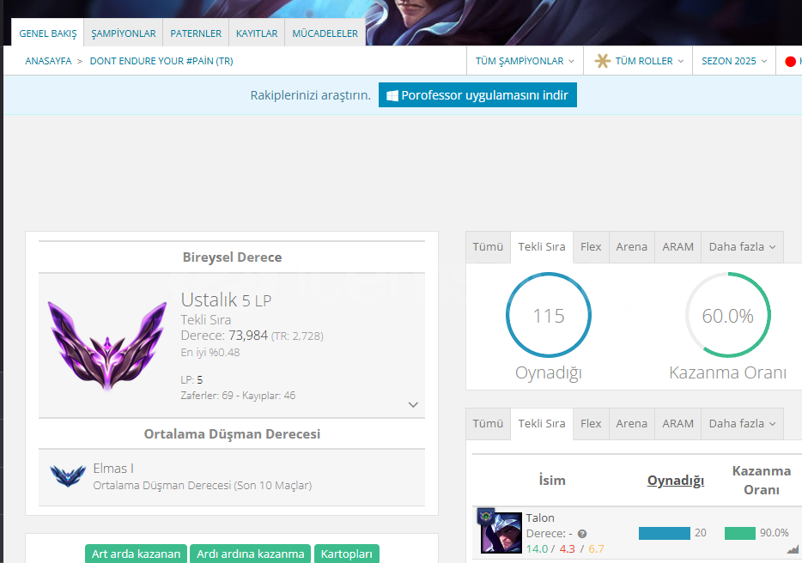This screenshot has width=802, height=563.
Task: Click Talon's blue games-played bar
Action: coord(665,533)
